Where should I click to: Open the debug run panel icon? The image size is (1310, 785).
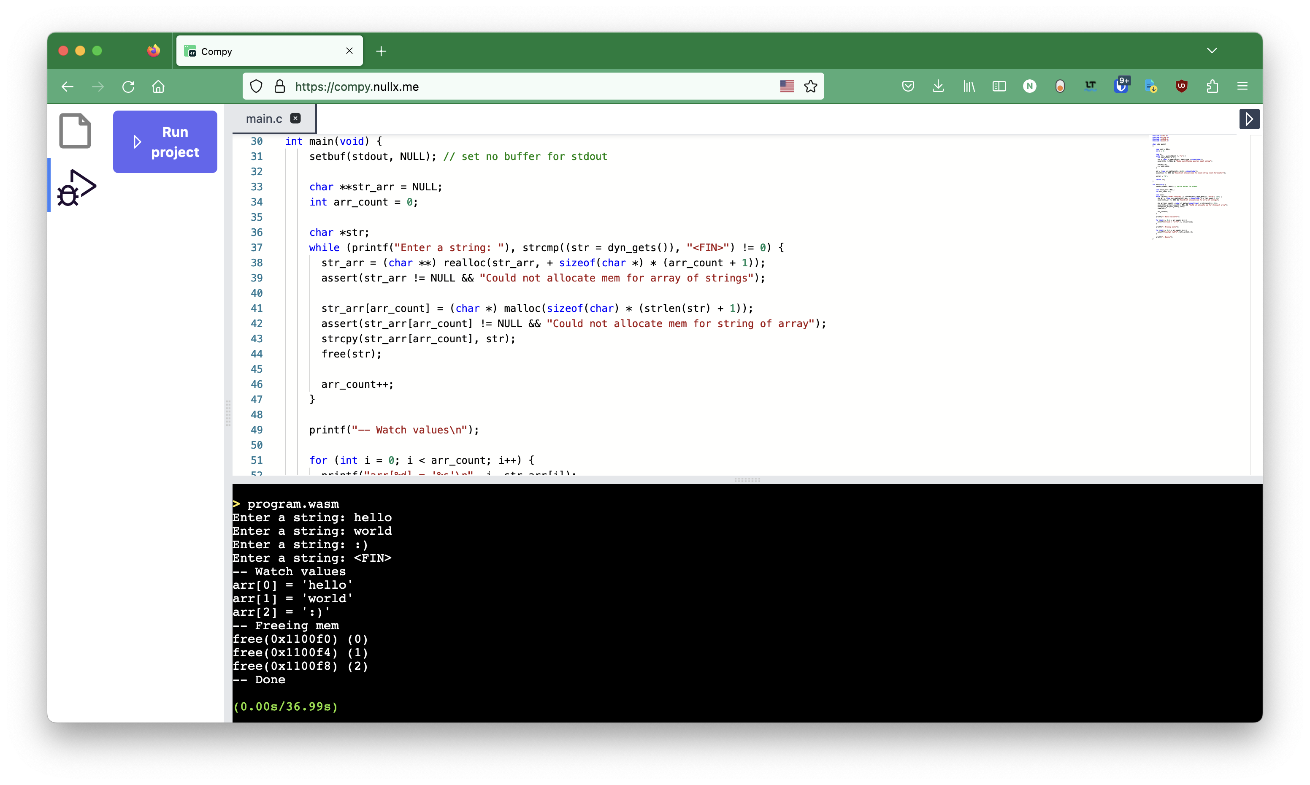click(76, 188)
